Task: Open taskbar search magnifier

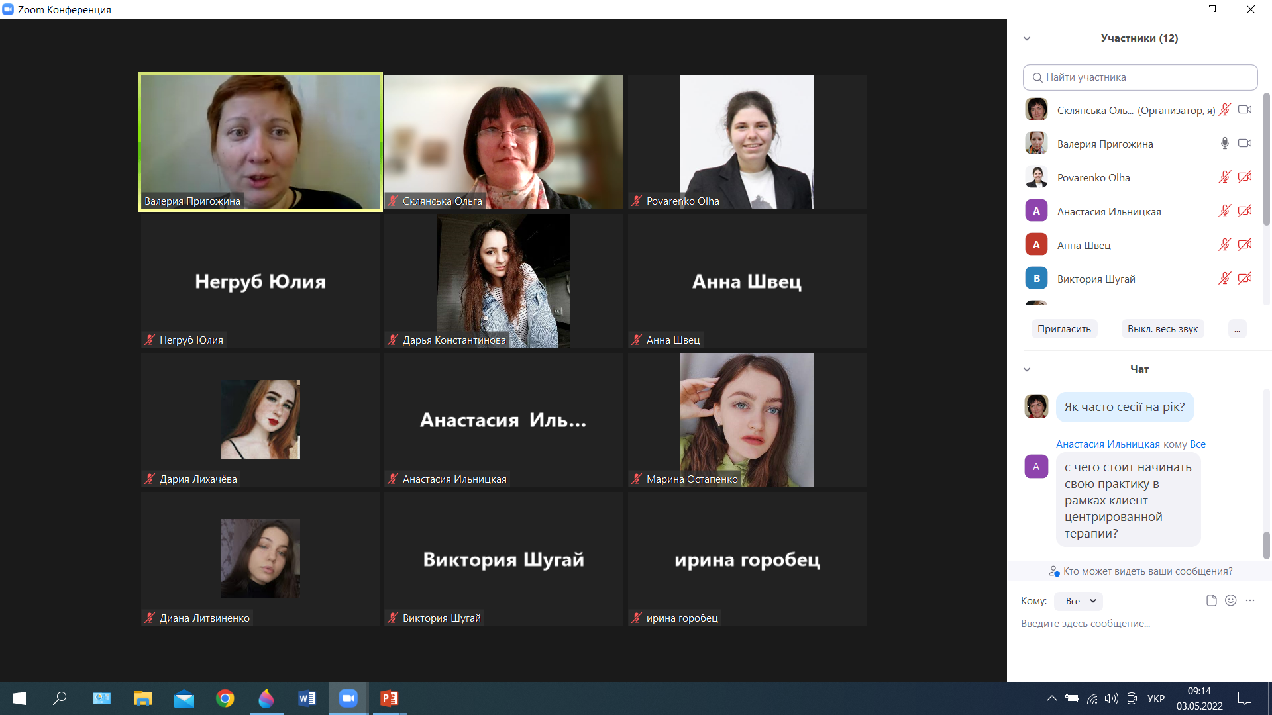Action: point(60,698)
